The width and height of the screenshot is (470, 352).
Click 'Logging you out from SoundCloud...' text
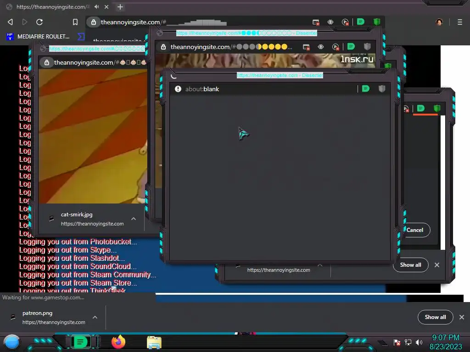point(78,266)
